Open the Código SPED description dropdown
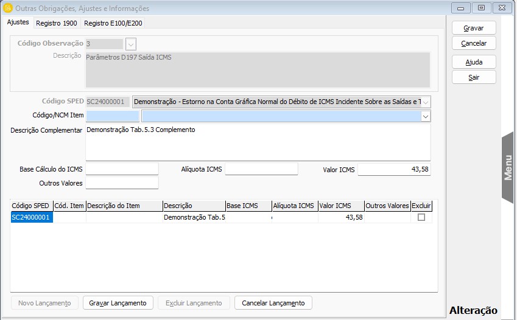517x320 pixels. point(425,102)
